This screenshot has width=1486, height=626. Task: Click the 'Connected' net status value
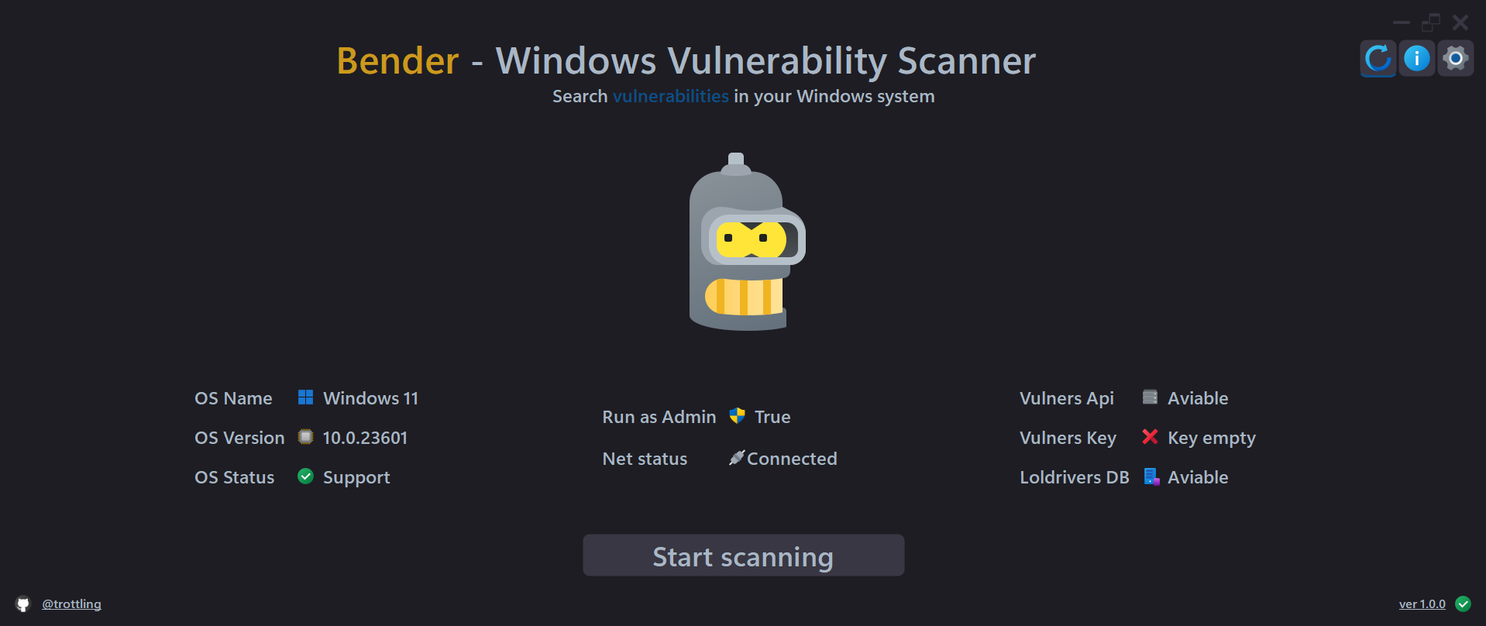pyautogui.click(x=792, y=459)
